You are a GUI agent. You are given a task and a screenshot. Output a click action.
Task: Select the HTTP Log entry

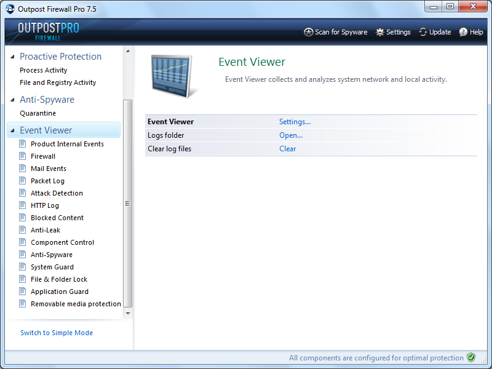click(x=45, y=205)
